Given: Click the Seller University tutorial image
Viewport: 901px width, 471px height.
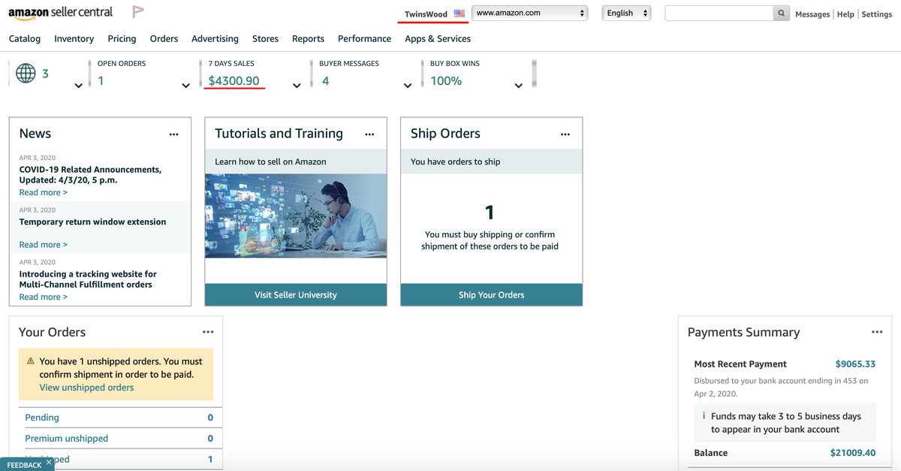Looking at the screenshot, I should coord(296,216).
